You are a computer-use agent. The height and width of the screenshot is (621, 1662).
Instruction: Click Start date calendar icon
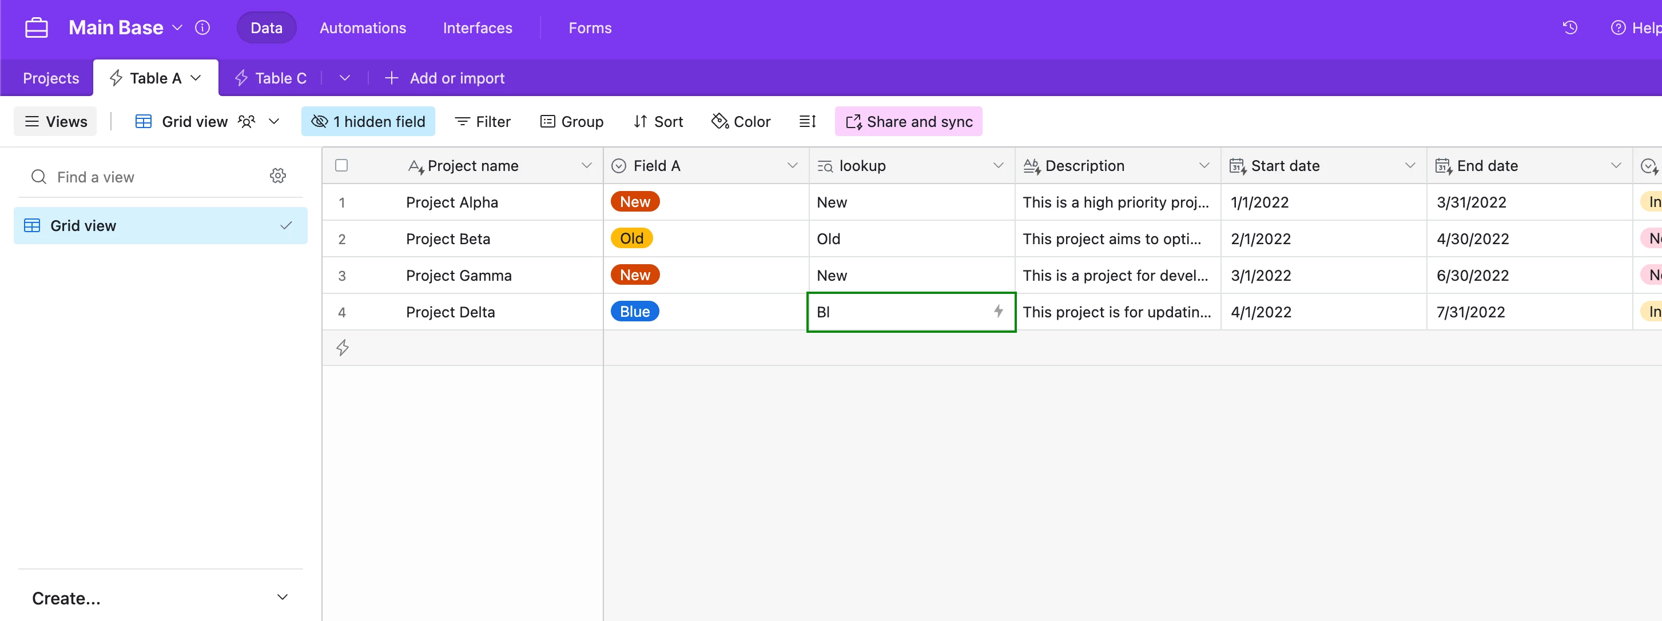tap(1237, 166)
